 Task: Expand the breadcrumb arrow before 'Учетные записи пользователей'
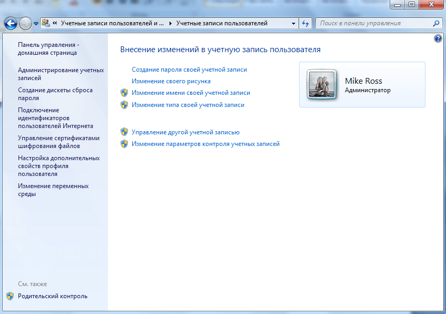tap(170, 23)
